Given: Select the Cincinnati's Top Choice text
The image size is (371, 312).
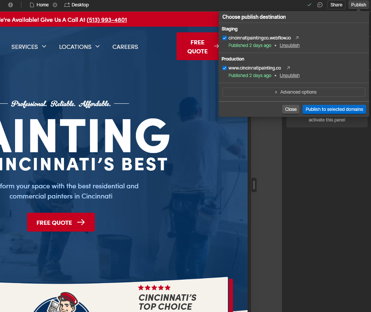Looking at the screenshot, I should (x=167, y=302).
